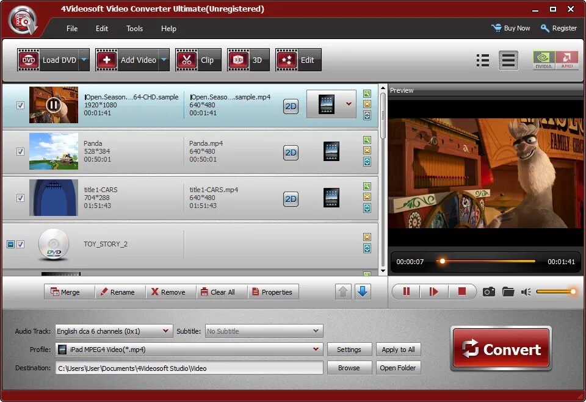
Task: Open the Profile iPad MPEG4 dropdown
Action: coord(189,350)
